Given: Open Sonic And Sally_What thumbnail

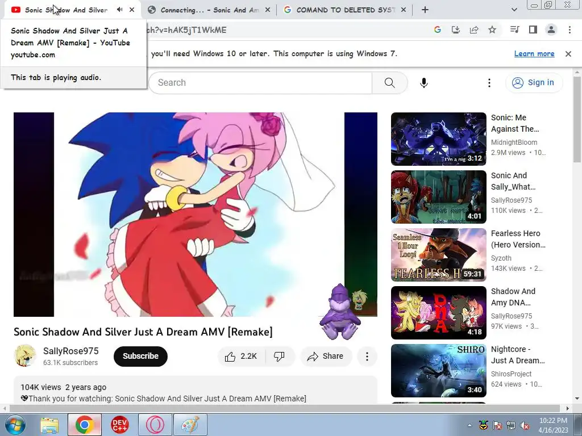Looking at the screenshot, I should [438, 197].
